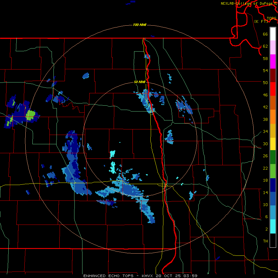Click the '14' legend value
Image resolution: width=278 pixels, height=278 pixels.
click(265, 192)
